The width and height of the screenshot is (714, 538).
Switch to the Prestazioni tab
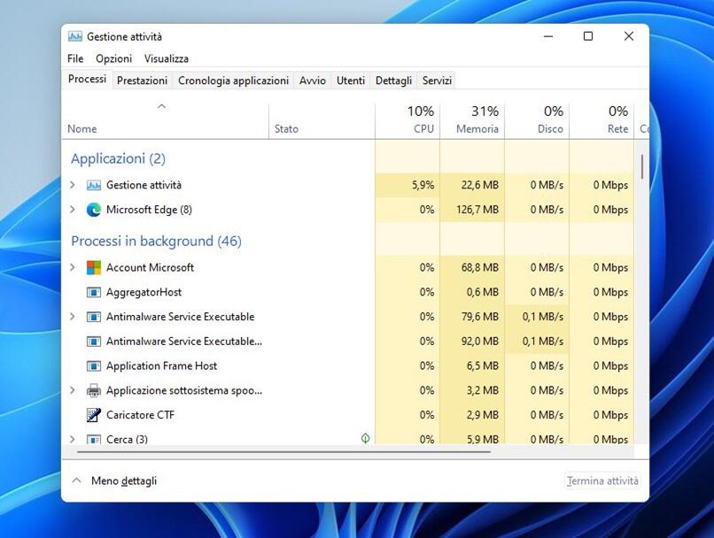click(x=142, y=81)
